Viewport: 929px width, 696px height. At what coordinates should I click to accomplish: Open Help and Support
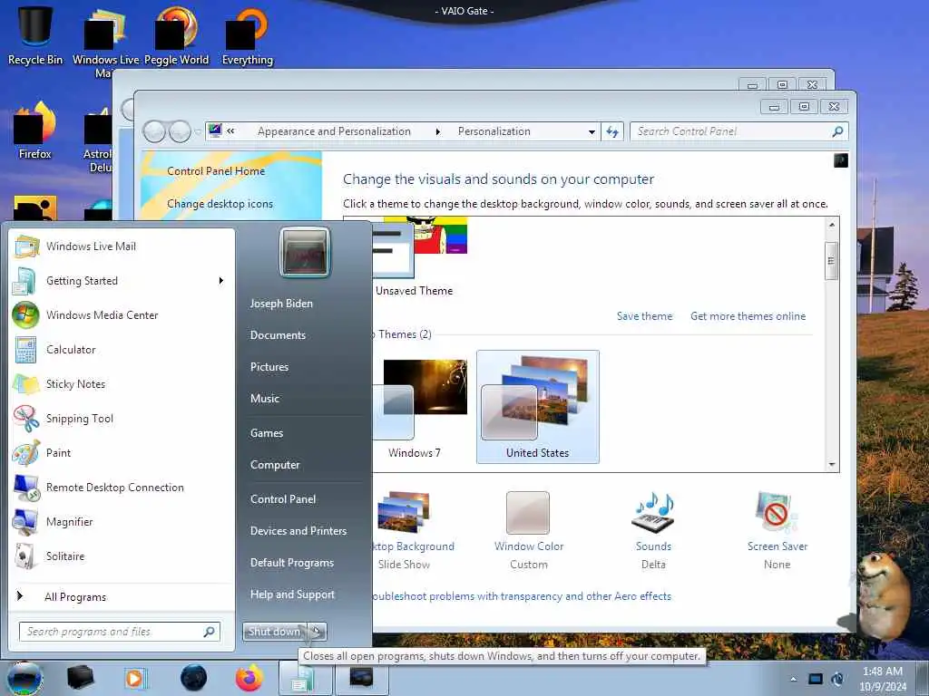[292, 594]
